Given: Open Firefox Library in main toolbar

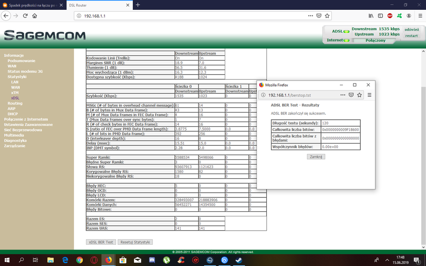Looking at the screenshot, I should [371, 16].
